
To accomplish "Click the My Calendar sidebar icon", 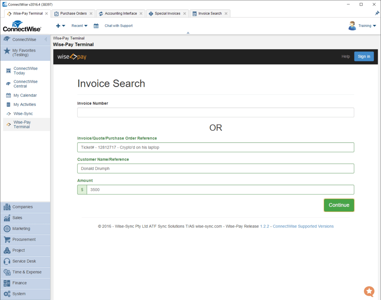I will point(9,95).
